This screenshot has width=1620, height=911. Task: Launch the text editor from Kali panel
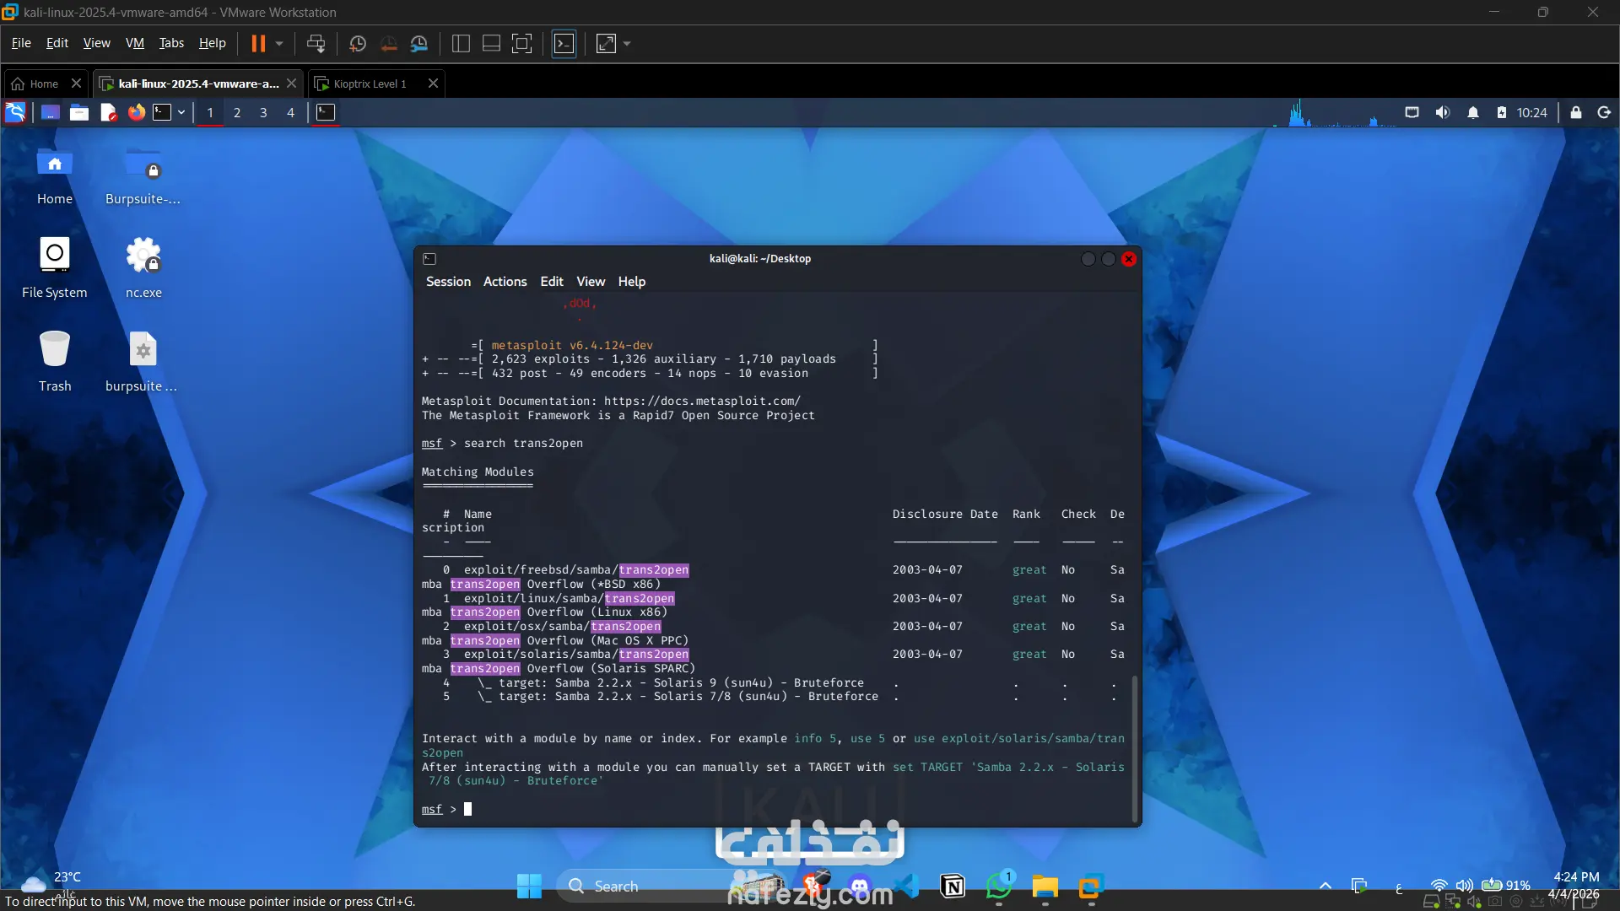(x=108, y=112)
